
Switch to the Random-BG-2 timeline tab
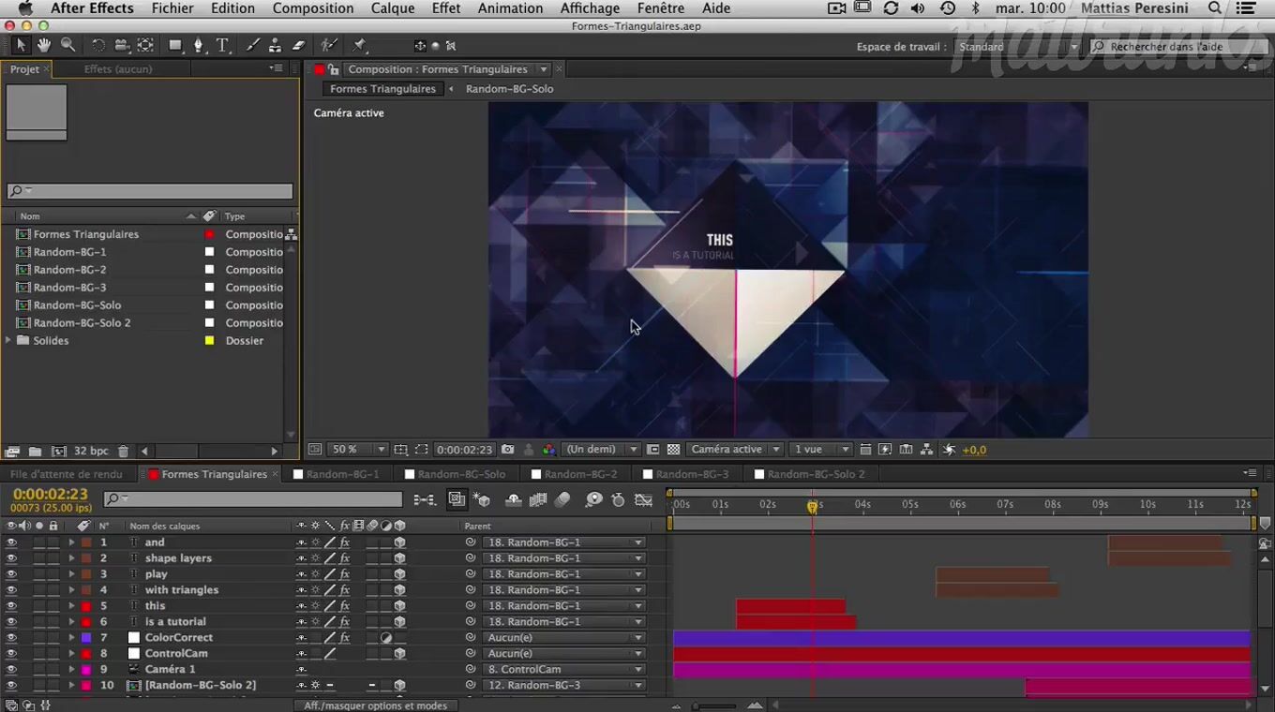point(580,474)
